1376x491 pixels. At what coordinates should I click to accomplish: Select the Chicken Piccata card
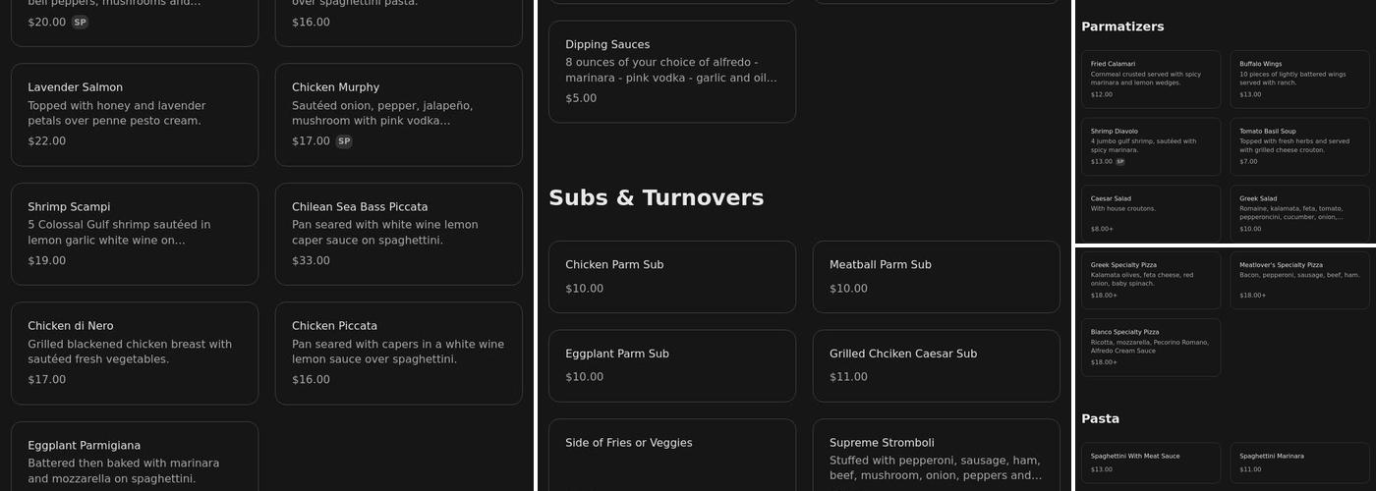[398, 353]
